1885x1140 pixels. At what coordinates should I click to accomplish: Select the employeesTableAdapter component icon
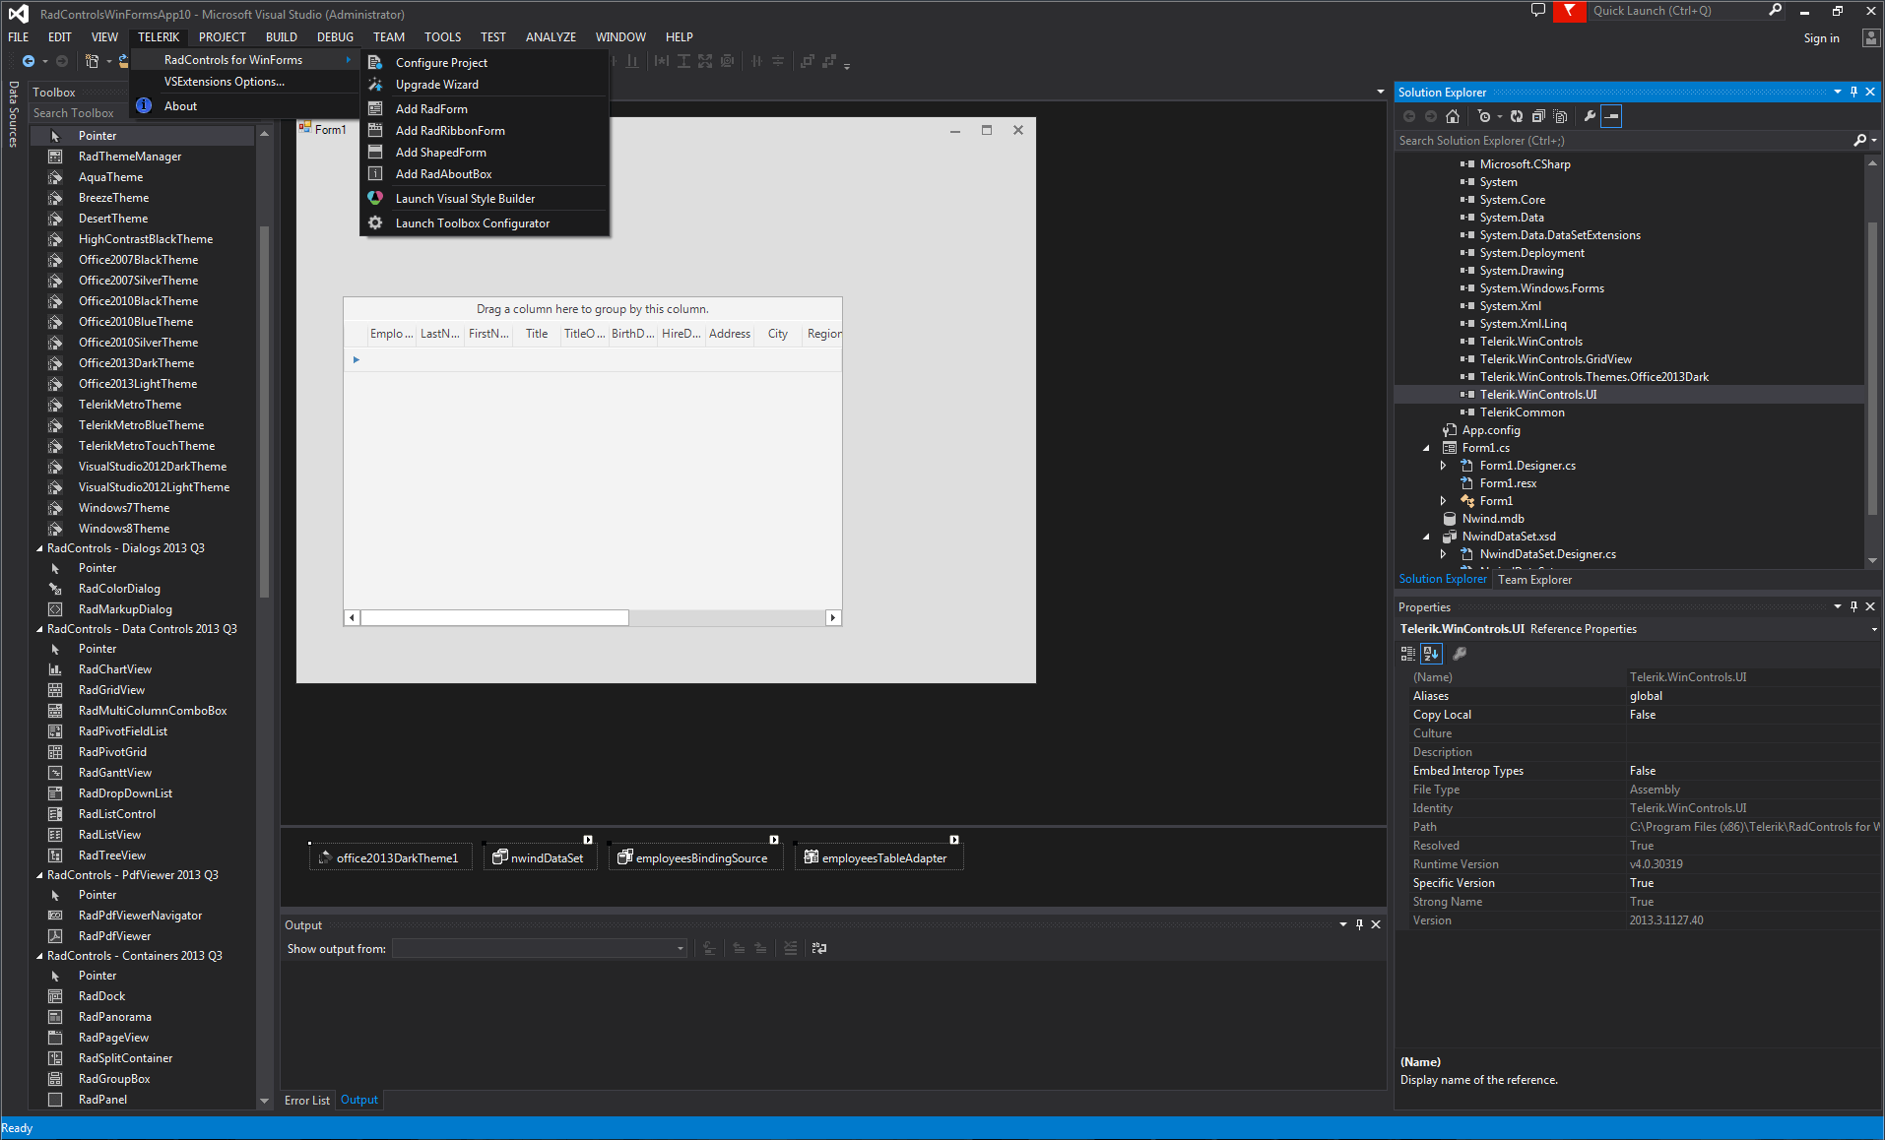[812, 857]
